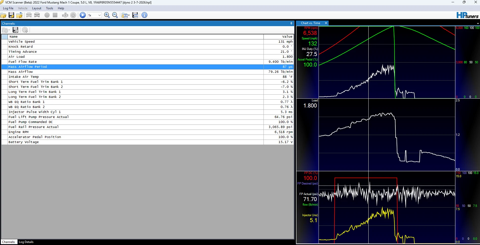480x245 pixels.
Task: Open a log file with the folder icon
Action: click(x=4, y=15)
